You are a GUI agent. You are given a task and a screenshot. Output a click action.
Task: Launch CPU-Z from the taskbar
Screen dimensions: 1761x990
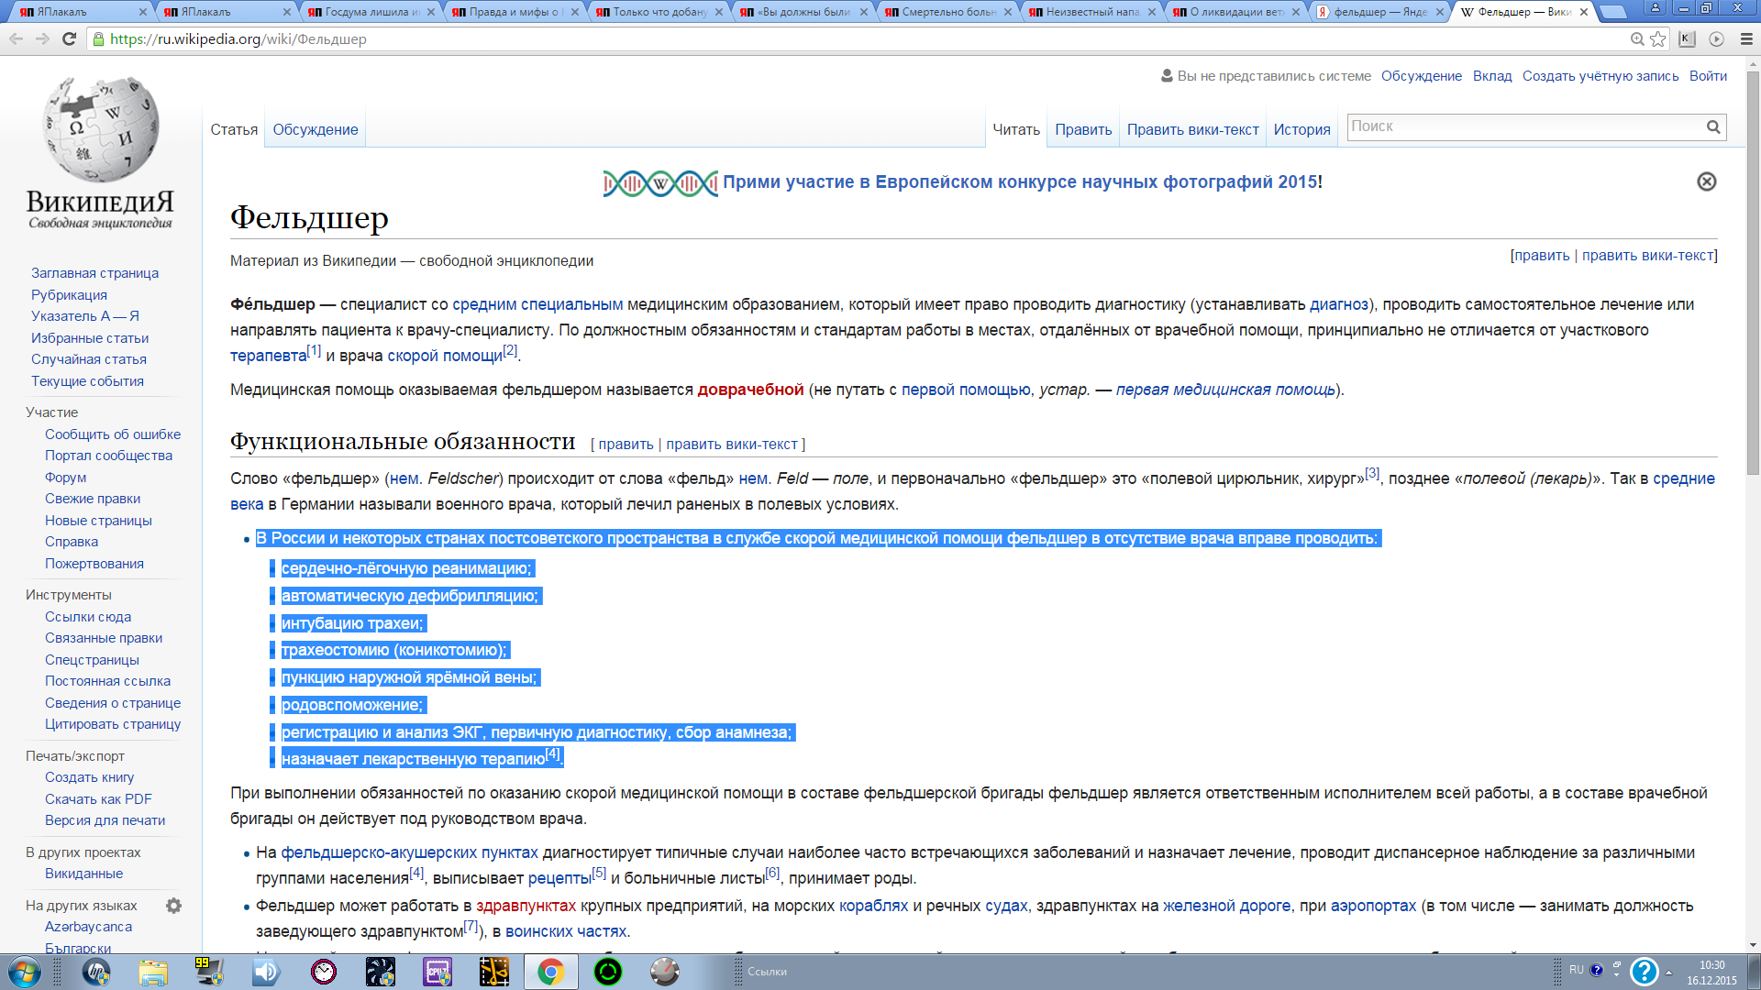click(437, 972)
